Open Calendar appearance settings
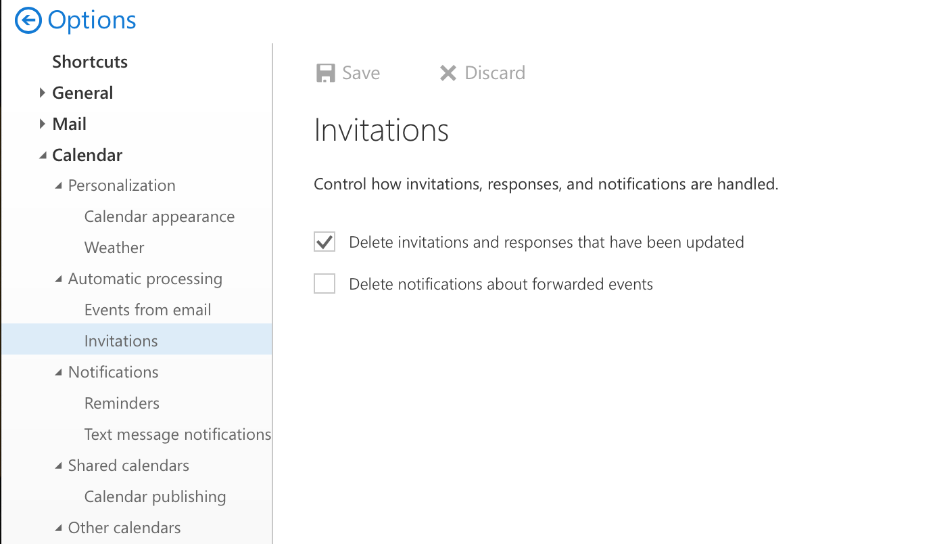 (160, 217)
